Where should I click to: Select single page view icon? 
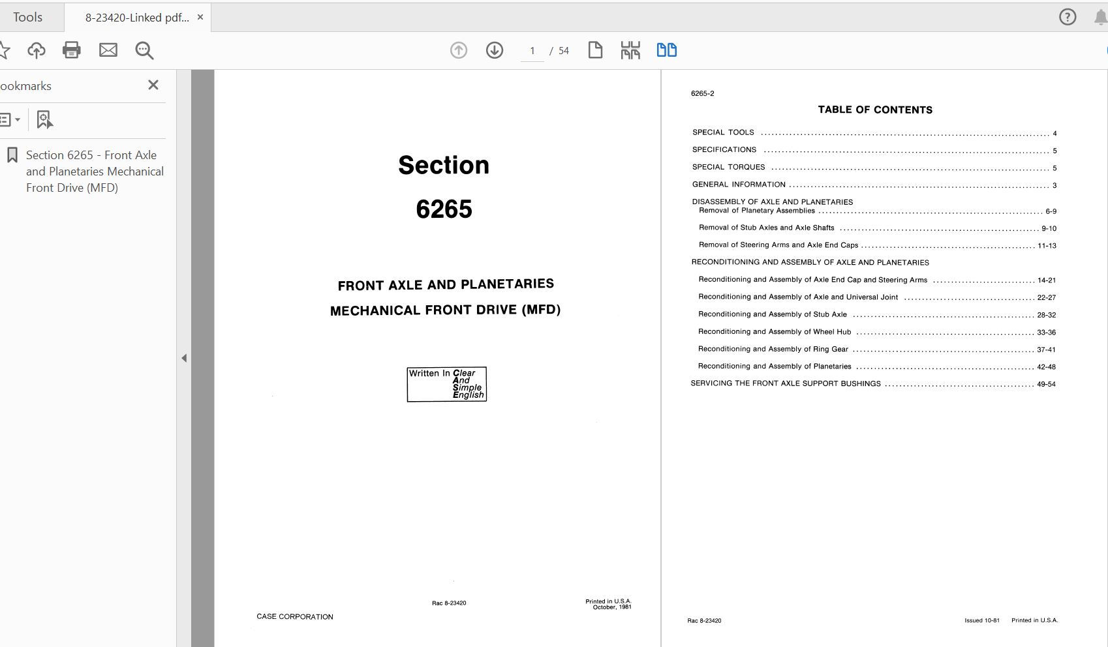[595, 50]
